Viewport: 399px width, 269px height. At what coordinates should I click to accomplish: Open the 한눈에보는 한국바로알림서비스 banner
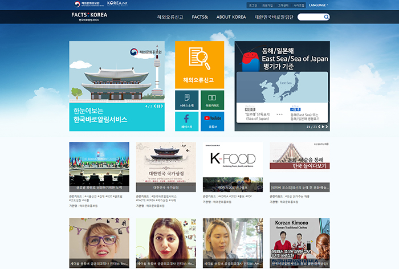coord(117,86)
